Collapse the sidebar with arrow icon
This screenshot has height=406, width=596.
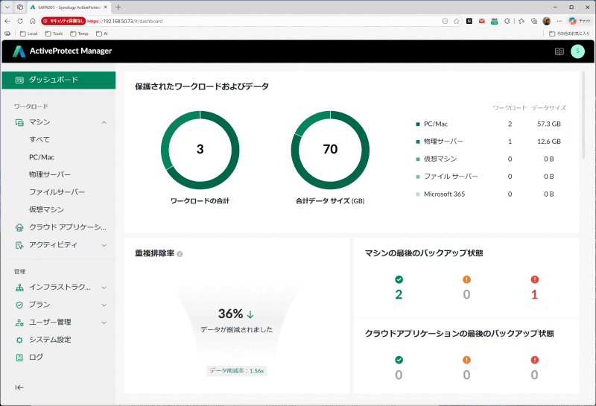[x=19, y=387]
